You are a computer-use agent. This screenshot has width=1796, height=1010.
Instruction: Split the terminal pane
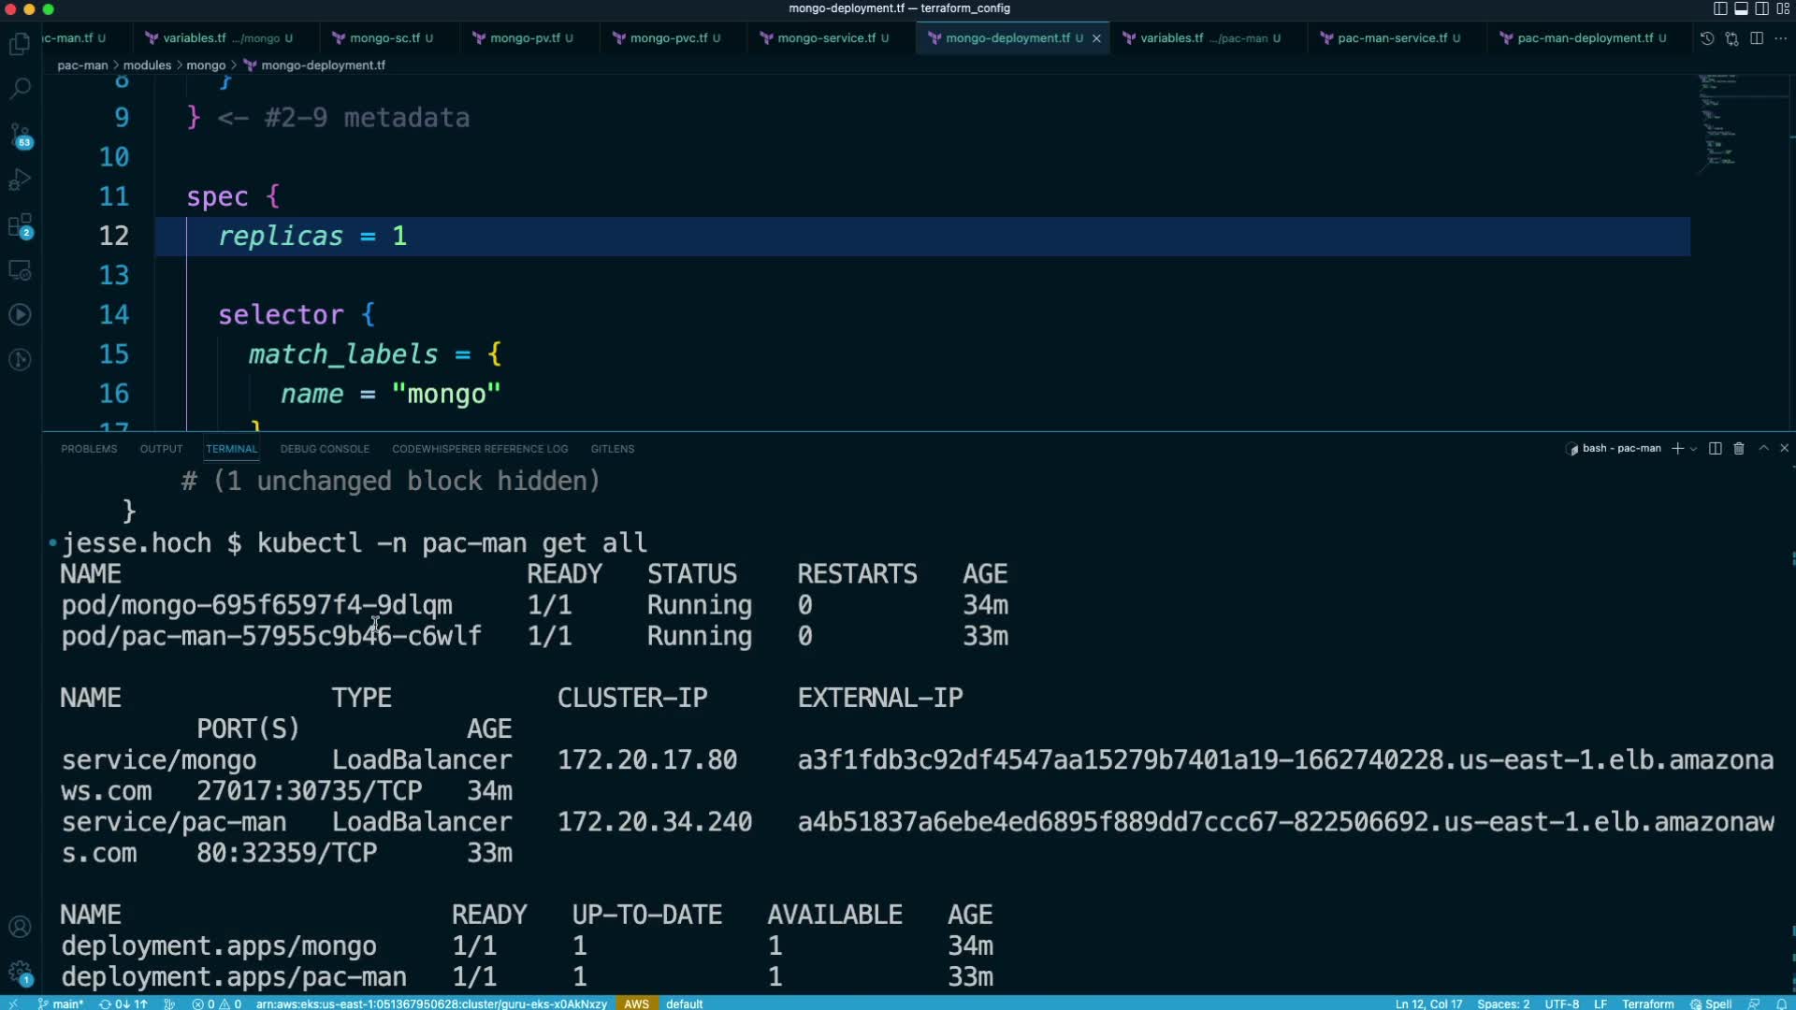(1715, 449)
